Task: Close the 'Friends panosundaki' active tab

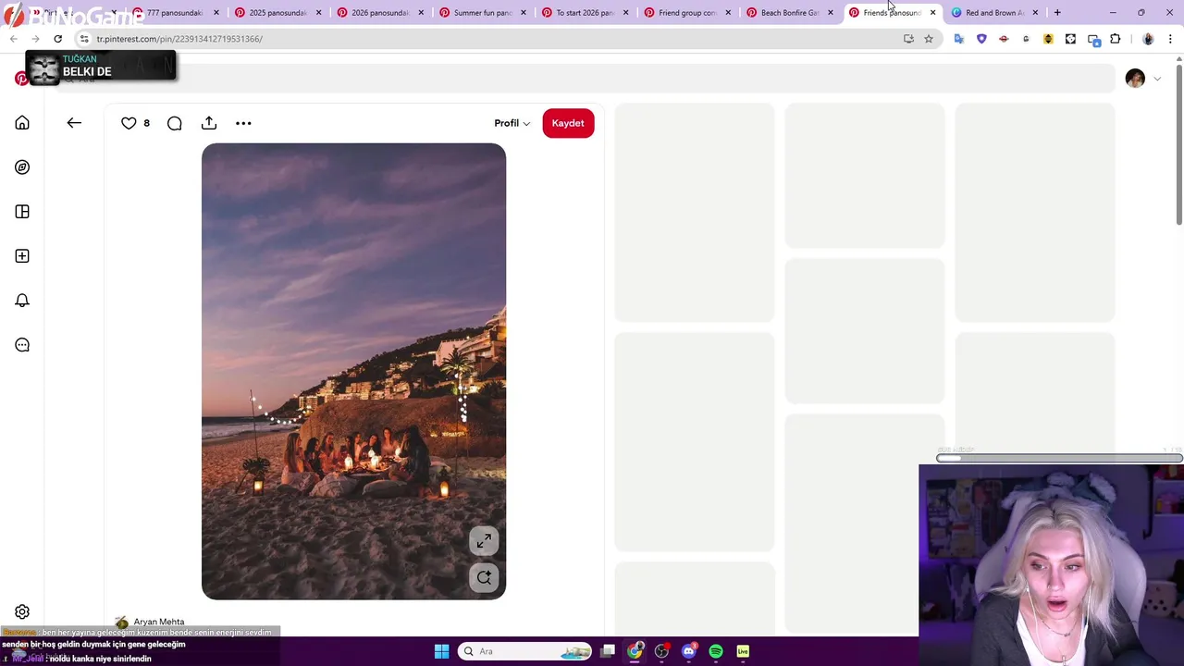Action: pos(932,12)
